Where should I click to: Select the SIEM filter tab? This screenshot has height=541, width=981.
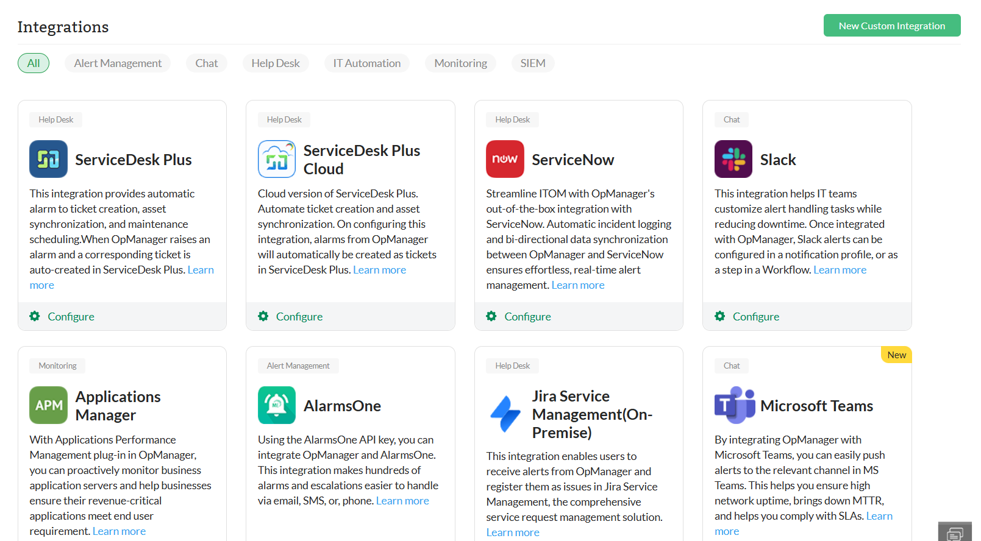pos(533,63)
